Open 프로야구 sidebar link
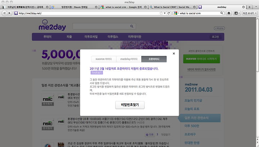The height and width of the screenshot is (147, 259). pos(190,134)
